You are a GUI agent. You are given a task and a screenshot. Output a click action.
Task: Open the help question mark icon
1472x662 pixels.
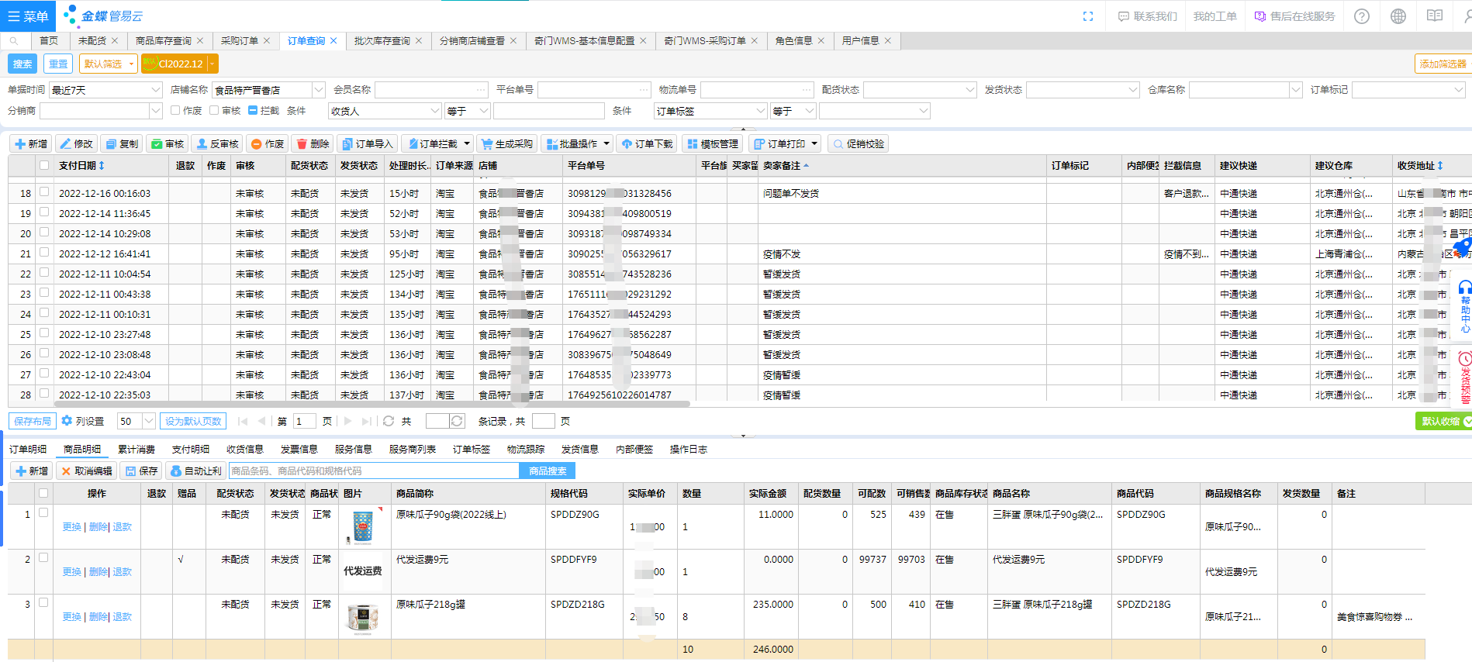coord(1362,16)
